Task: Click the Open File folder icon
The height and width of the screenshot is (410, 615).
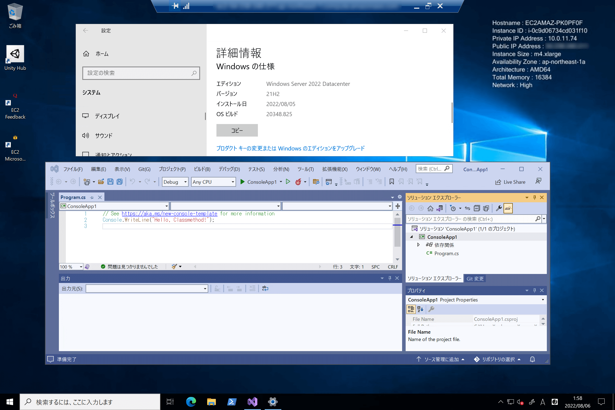Action: tap(101, 182)
